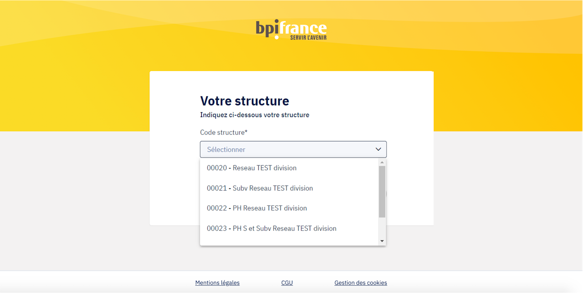Click the dropdown list scroll-down arrow
583x293 pixels.
coord(382,241)
